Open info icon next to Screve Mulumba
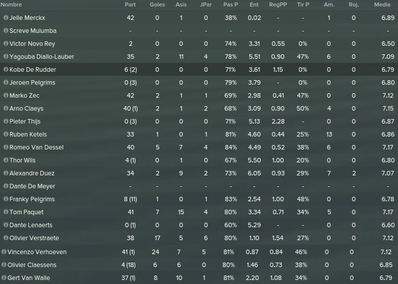The width and height of the screenshot is (398, 284). point(6,30)
